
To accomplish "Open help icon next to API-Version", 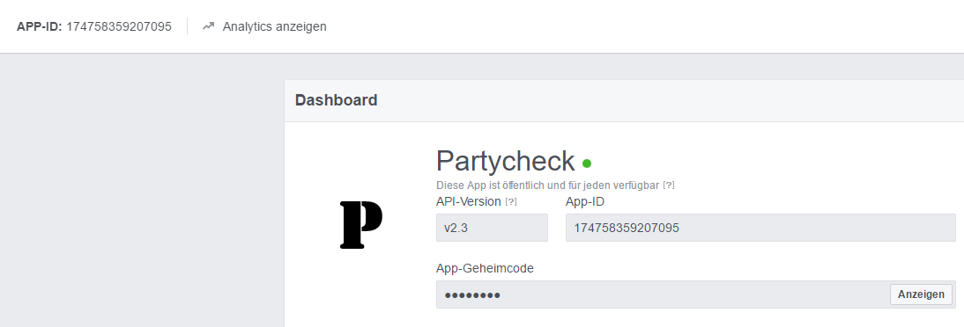I will 510,202.
